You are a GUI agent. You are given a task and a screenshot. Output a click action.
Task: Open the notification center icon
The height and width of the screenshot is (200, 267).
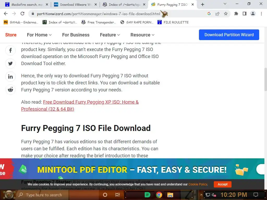pos(256,195)
